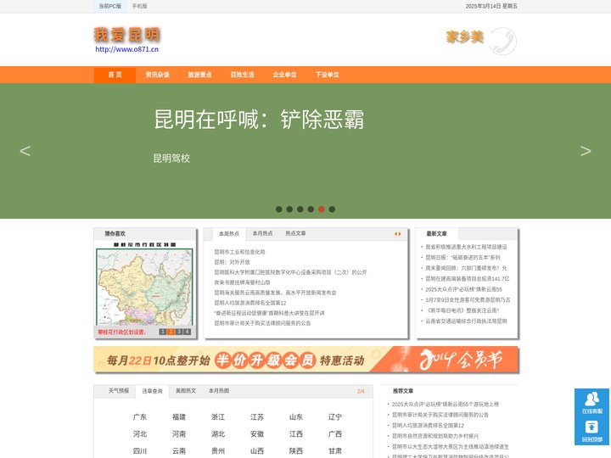Screen dimensions: 611x458
Task: Go to previous carousel slide with left arrow
Action: pyautogui.click(x=25, y=151)
